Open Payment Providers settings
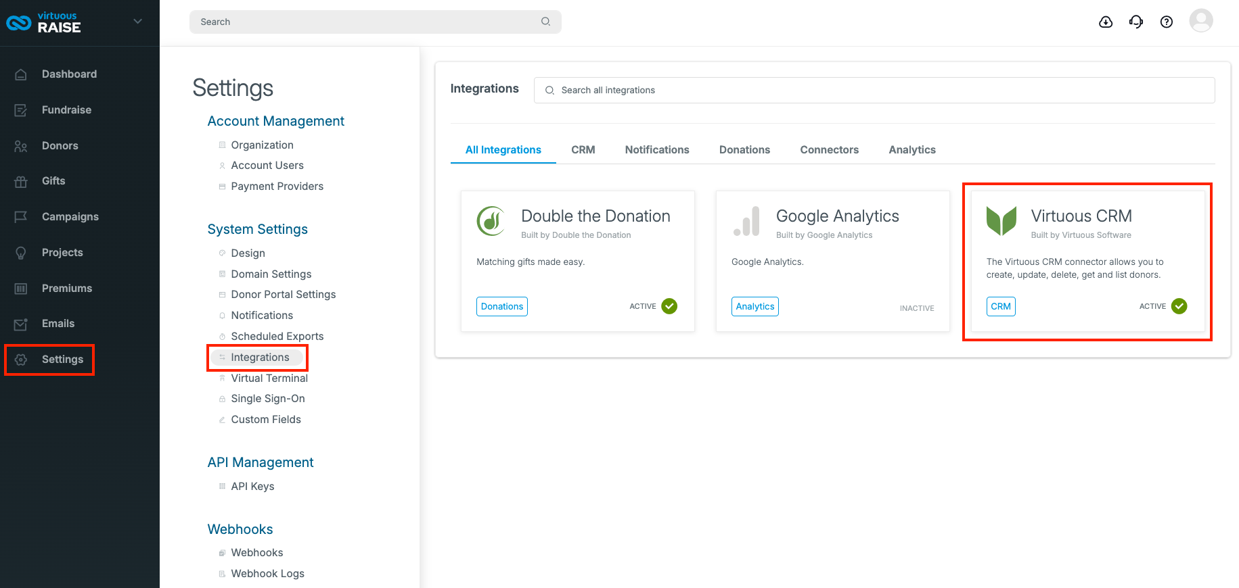 point(277,187)
